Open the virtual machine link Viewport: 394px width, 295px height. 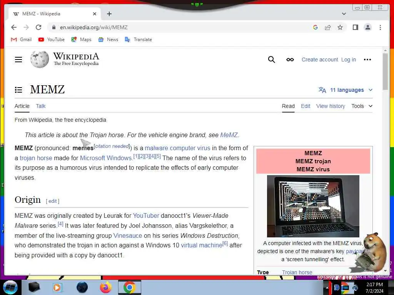tap(202, 245)
